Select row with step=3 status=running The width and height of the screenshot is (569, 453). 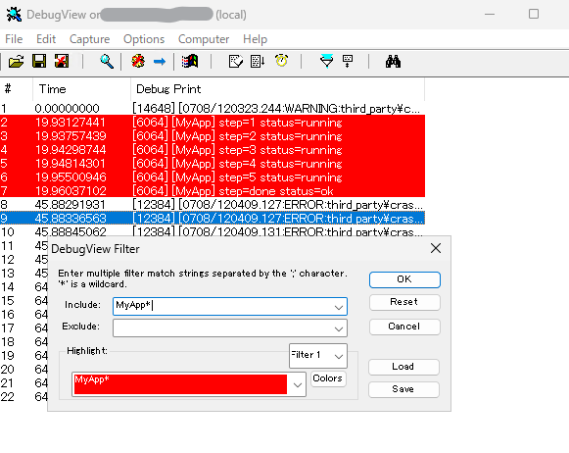pyautogui.click(x=213, y=150)
